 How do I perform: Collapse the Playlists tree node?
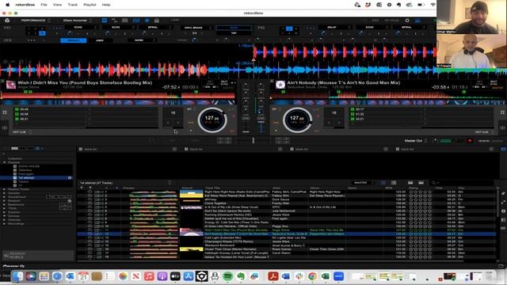click(5, 162)
